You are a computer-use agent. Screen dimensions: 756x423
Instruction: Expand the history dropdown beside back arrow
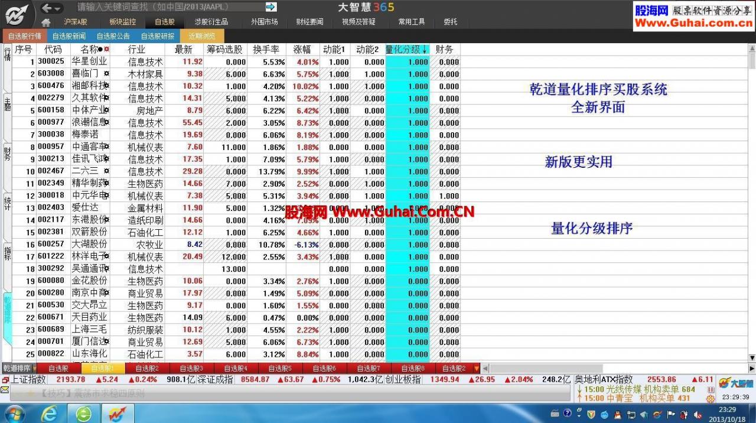(x=60, y=8)
